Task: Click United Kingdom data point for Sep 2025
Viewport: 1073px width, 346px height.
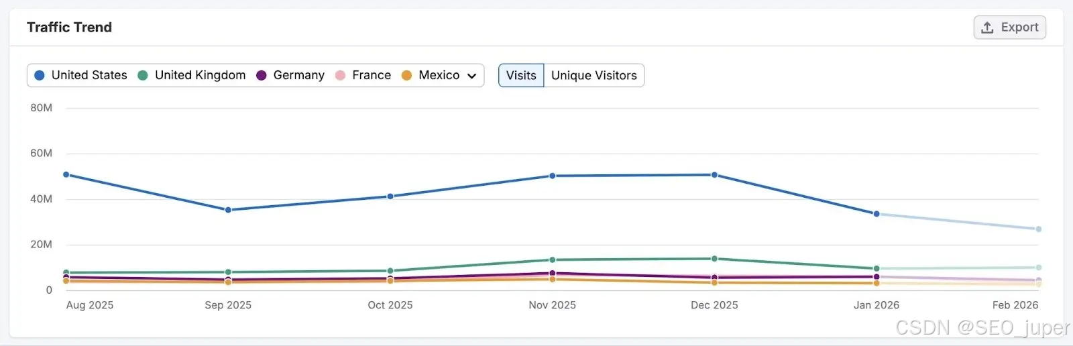Action: (228, 272)
